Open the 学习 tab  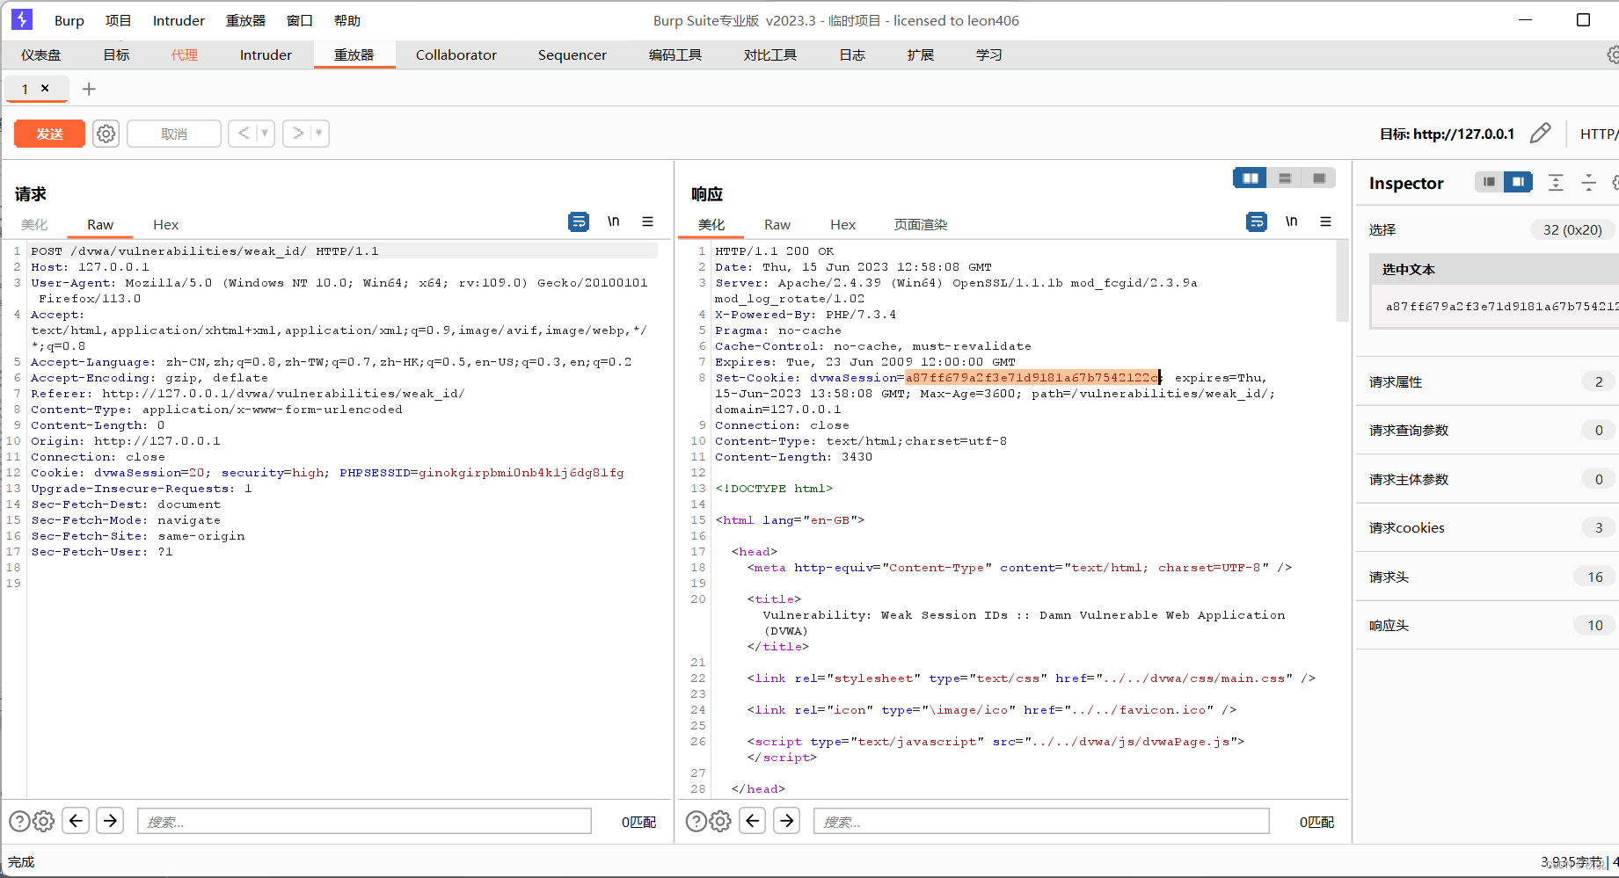(989, 54)
